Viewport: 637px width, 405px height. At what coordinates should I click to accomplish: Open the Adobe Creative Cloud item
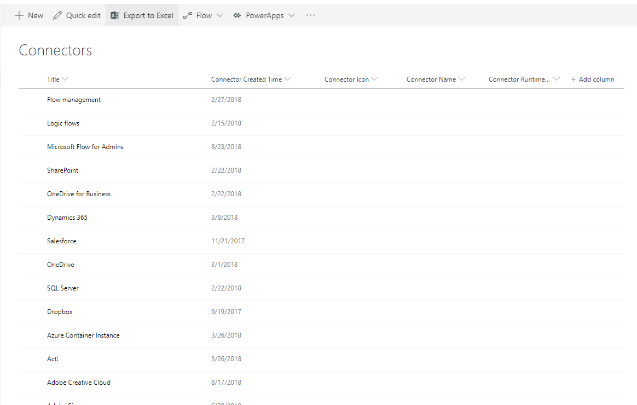[79, 383]
